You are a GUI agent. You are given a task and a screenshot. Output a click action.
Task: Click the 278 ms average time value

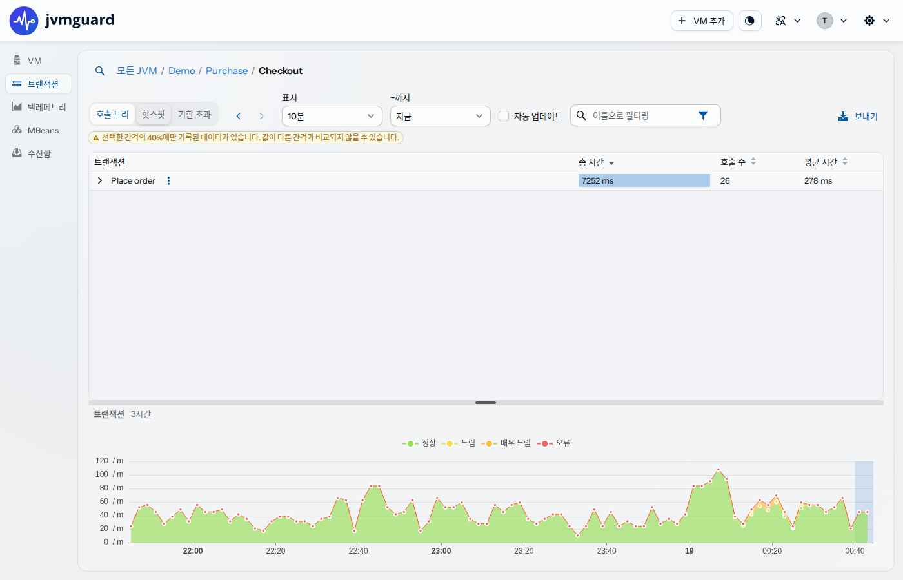pyautogui.click(x=818, y=180)
